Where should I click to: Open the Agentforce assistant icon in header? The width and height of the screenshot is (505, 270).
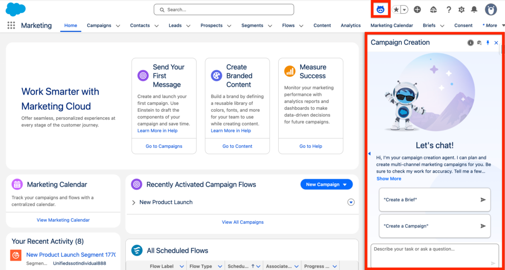click(380, 9)
